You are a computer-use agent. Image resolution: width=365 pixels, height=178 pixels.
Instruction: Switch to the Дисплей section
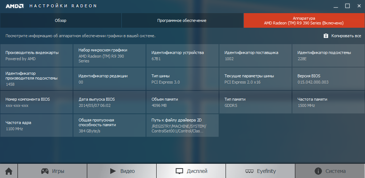pyautogui.click(x=191, y=171)
